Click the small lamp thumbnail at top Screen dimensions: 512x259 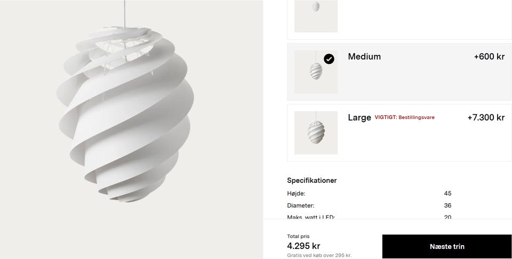point(316,16)
